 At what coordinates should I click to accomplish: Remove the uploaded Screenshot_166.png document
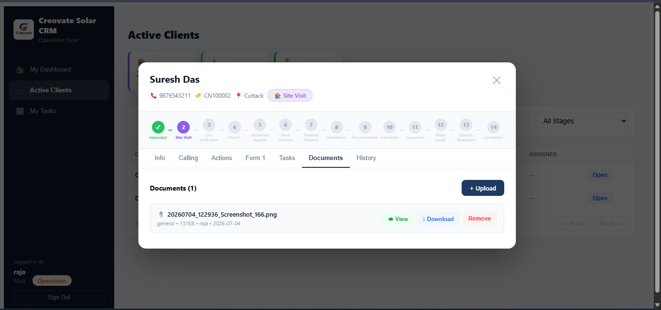480,219
